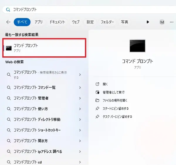Screen dimensions: 176x165
Task: Click the 管理者として実行 shield icon
Action: pos(97,92)
